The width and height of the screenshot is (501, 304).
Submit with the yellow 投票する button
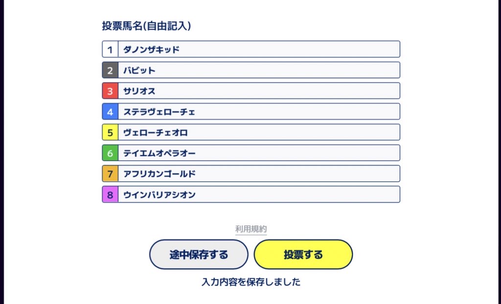pos(303,255)
